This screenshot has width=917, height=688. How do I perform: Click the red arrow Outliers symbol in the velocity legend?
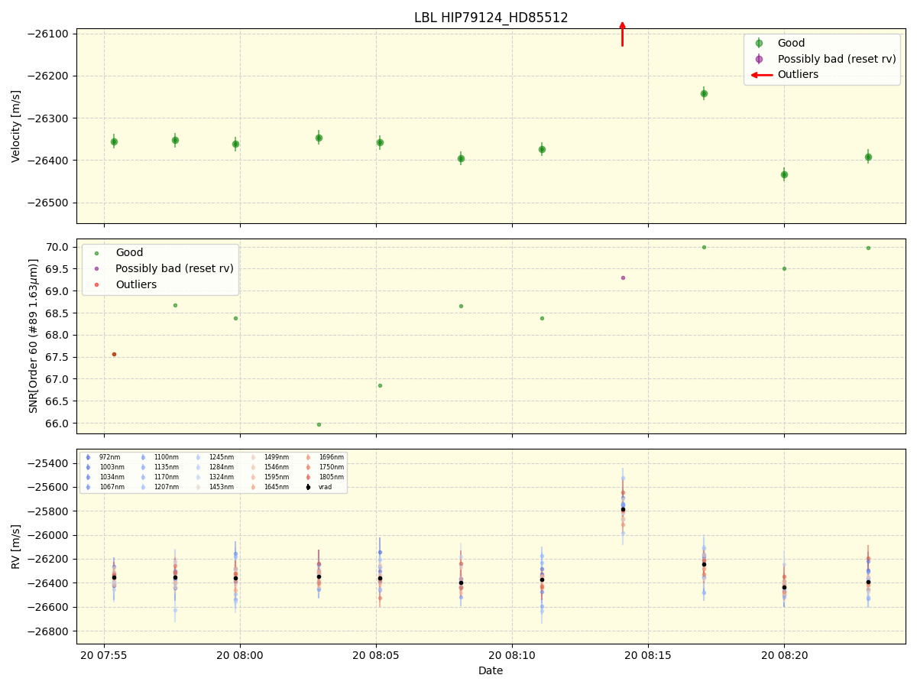point(761,75)
